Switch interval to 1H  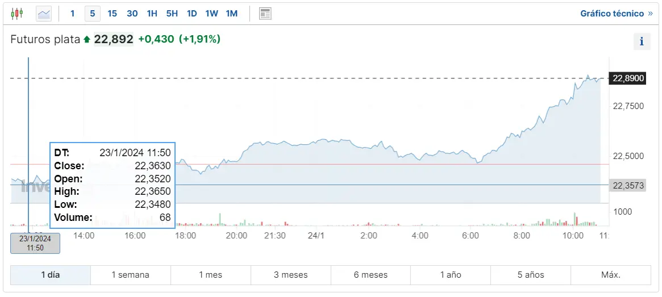click(x=152, y=13)
